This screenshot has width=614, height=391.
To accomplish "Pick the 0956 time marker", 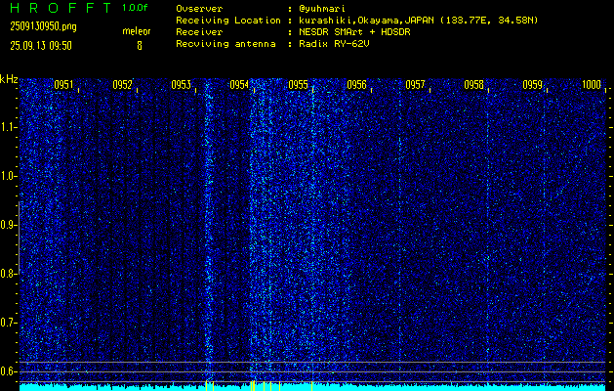I will tap(356, 85).
